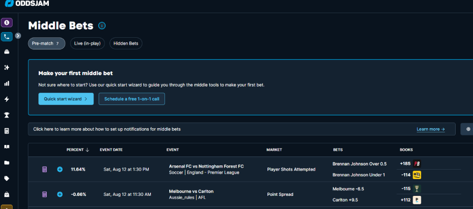The height and width of the screenshot is (209, 473).
Task: Click the Make your first middle bet heading
Action: click(x=75, y=74)
